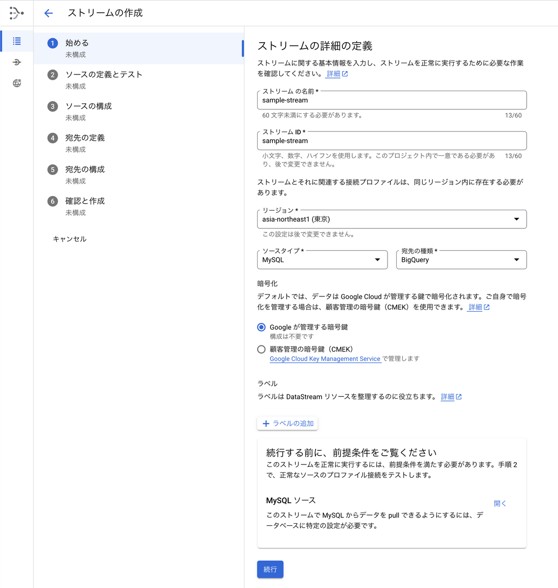Viewport: 558px width, 588px height.
Task: Click the step 6 number badge
Action: 52,201
